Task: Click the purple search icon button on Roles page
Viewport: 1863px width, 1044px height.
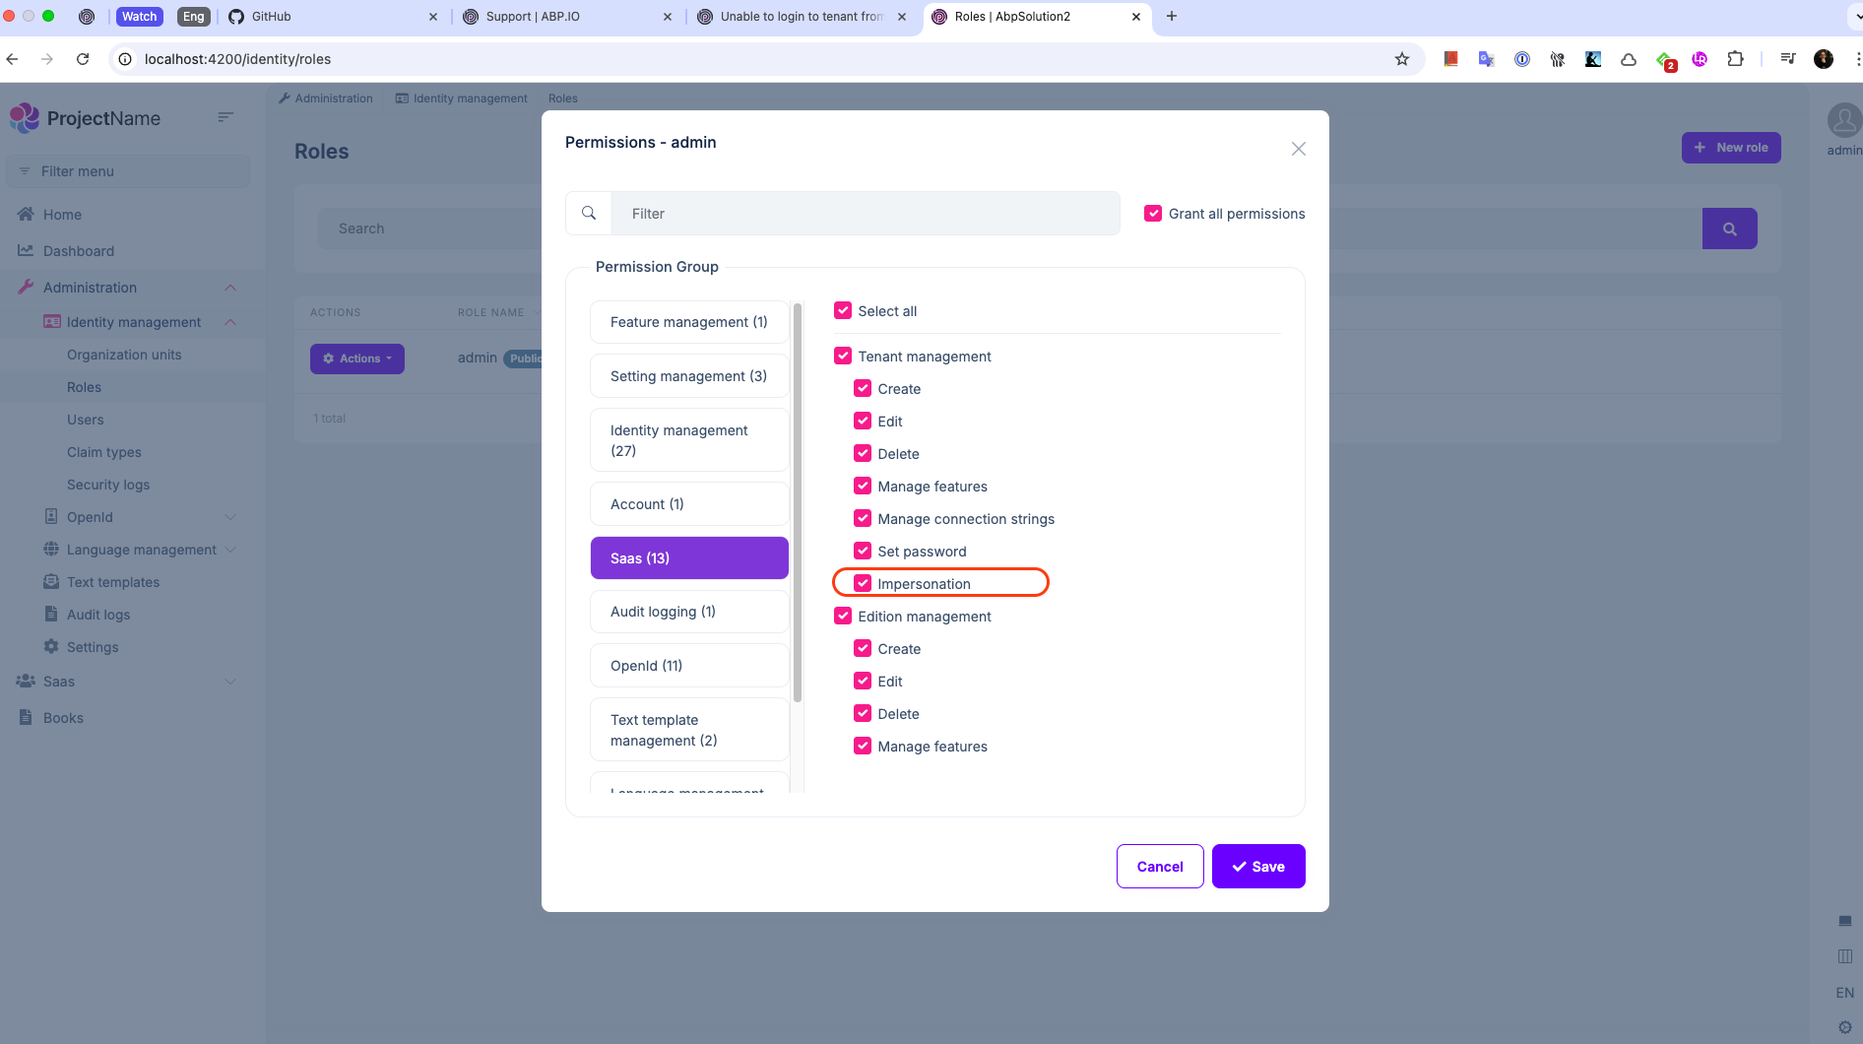Action: (x=1729, y=228)
